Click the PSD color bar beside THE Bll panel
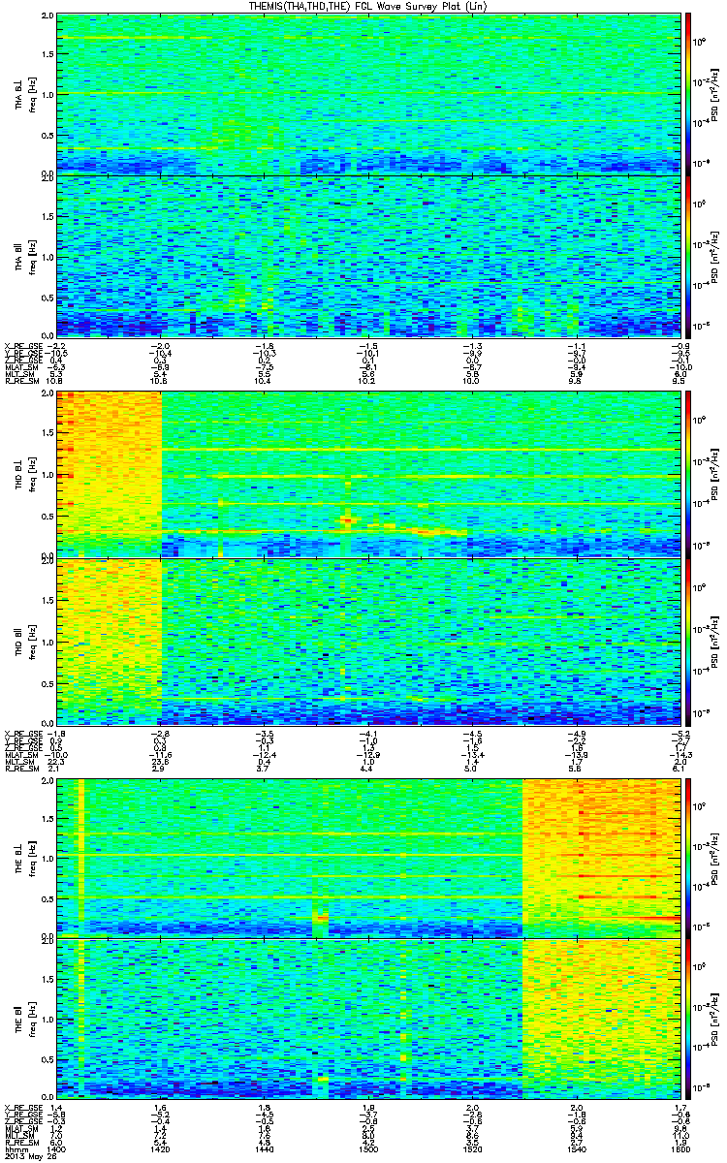727x1163 pixels. click(x=688, y=1017)
